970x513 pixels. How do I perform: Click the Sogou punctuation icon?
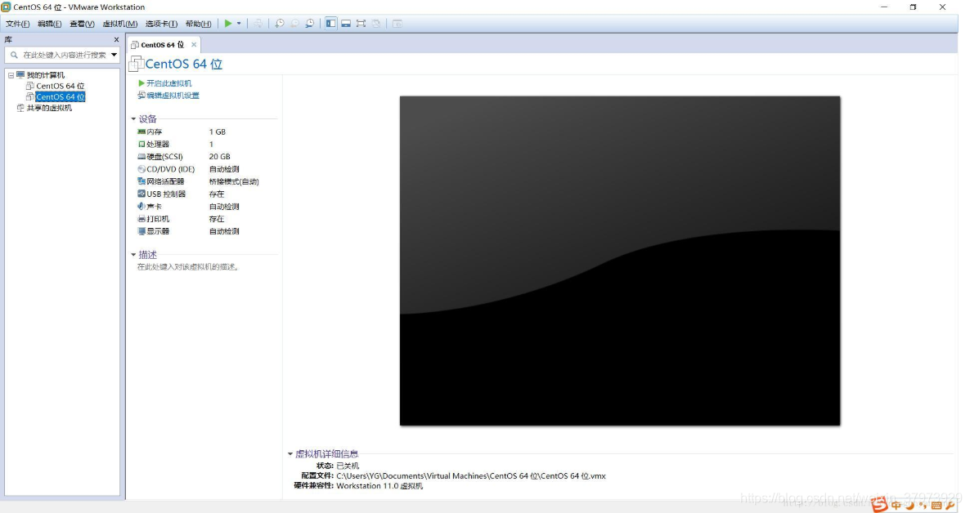(x=923, y=506)
